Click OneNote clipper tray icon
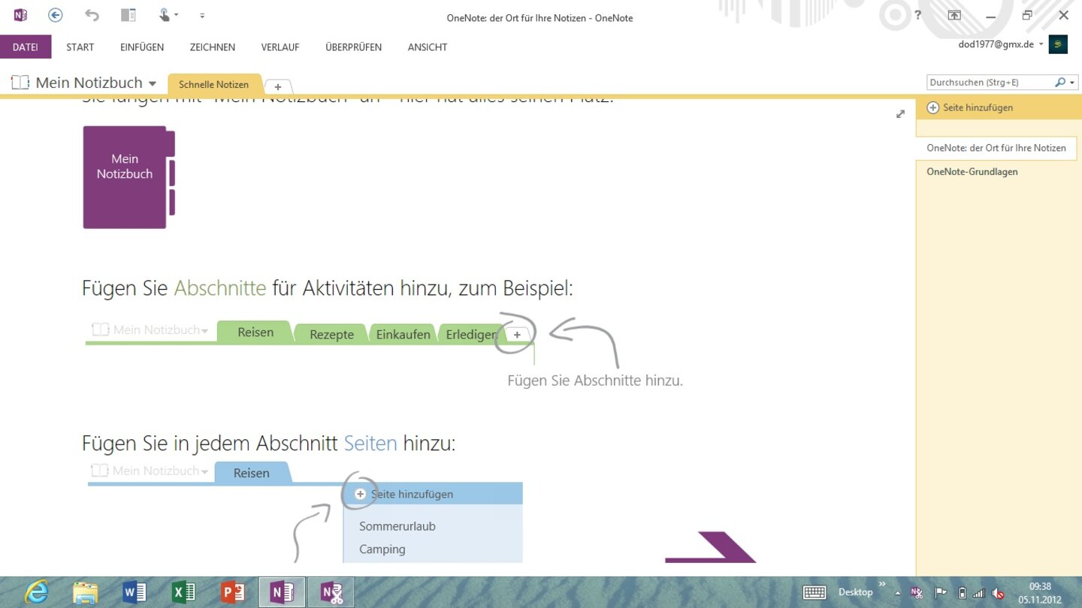 tap(917, 592)
